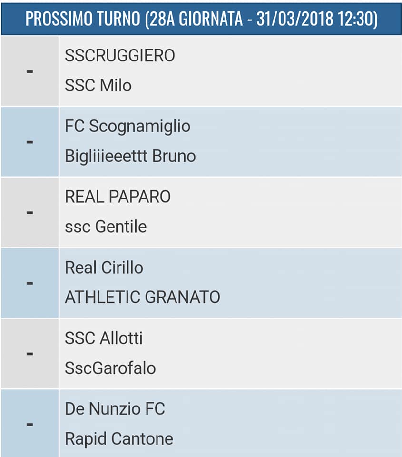
Task: Open the De Nunzio FC team
Action: (x=115, y=409)
